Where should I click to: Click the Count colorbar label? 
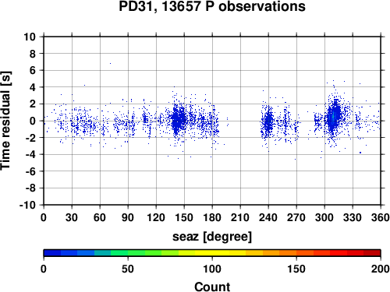tap(212, 287)
